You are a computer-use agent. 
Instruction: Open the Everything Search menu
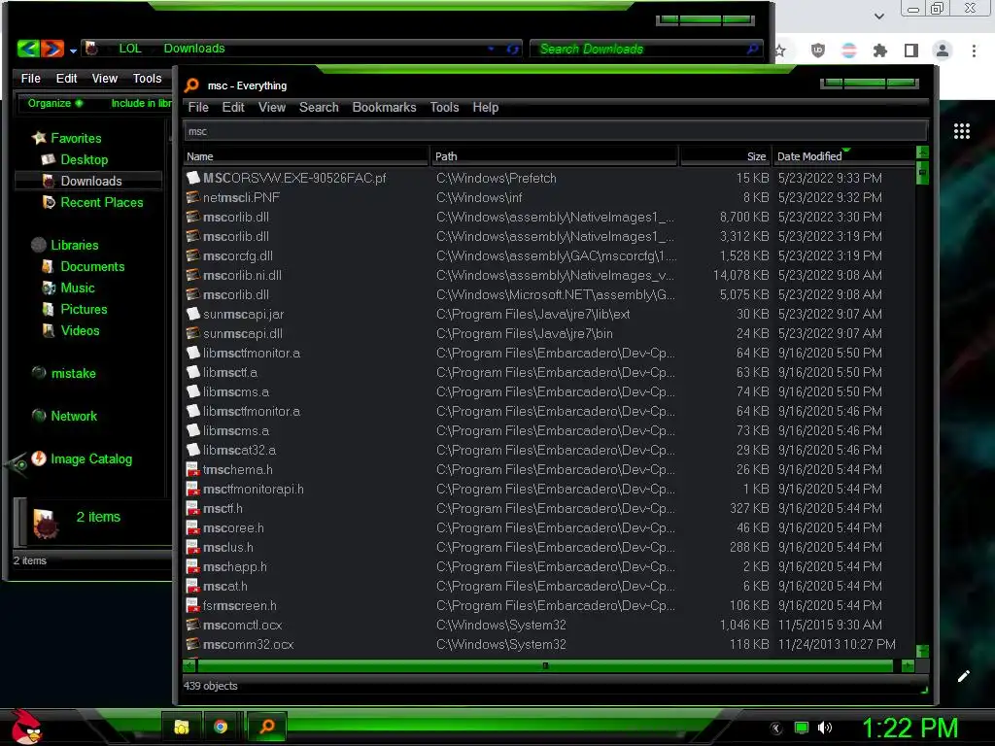coord(319,107)
